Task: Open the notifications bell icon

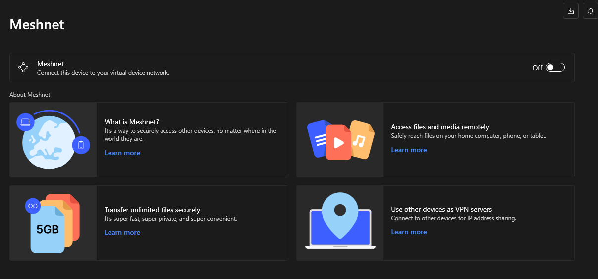Action: point(591,11)
